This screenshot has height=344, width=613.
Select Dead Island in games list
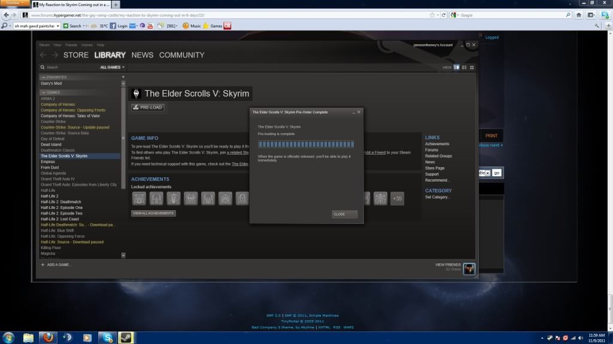point(51,145)
